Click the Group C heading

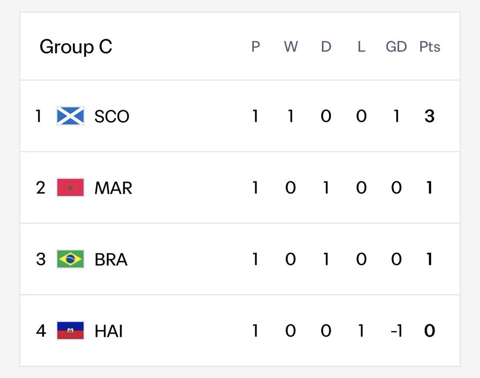click(x=76, y=47)
